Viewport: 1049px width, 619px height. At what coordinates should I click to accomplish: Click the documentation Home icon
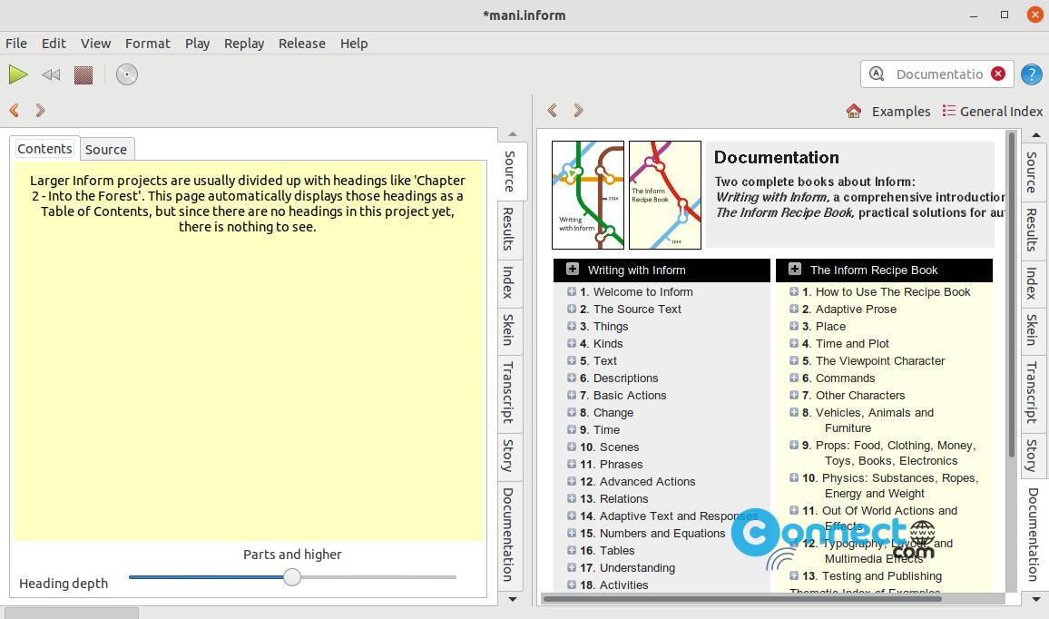(x=854, y=111)
